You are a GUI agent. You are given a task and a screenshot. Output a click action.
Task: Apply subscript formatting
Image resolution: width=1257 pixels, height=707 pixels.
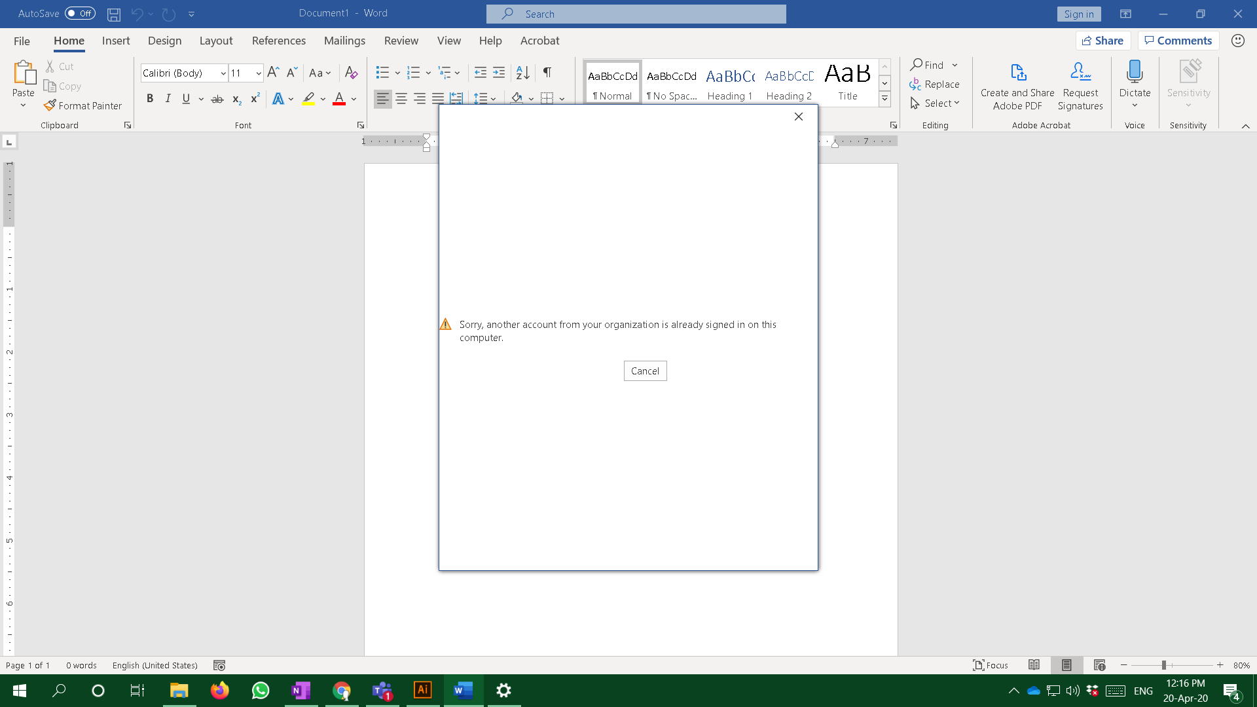click(236, 99)
